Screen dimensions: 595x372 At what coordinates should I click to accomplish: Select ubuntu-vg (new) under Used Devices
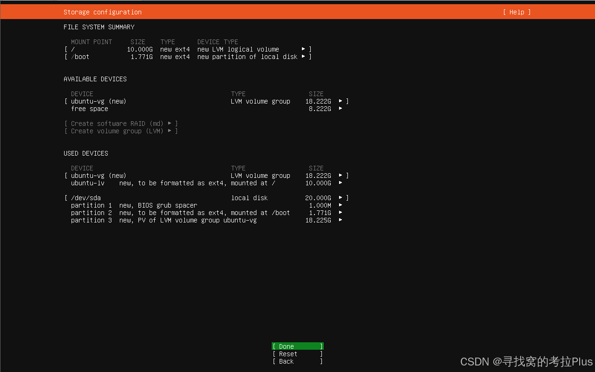tap(98, 176)
